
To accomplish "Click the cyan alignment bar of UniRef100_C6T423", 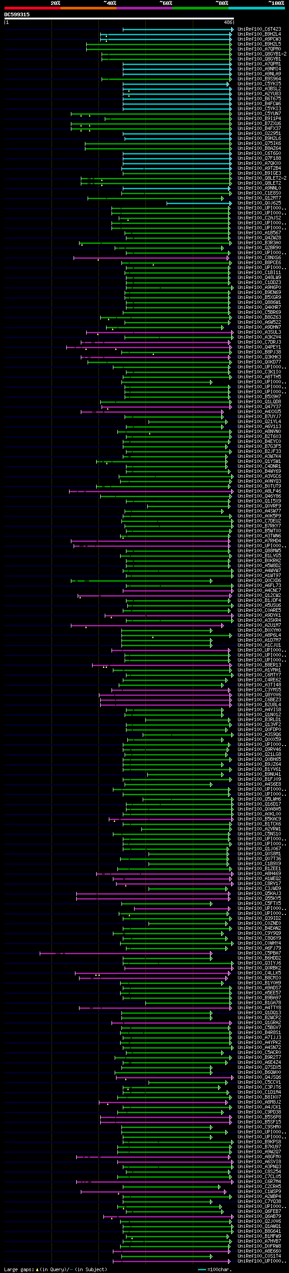I will pos(178,30).
